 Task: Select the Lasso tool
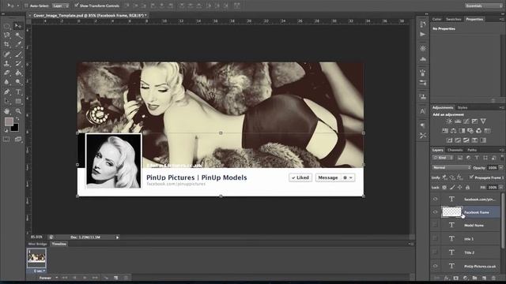(x=7, y=35)
